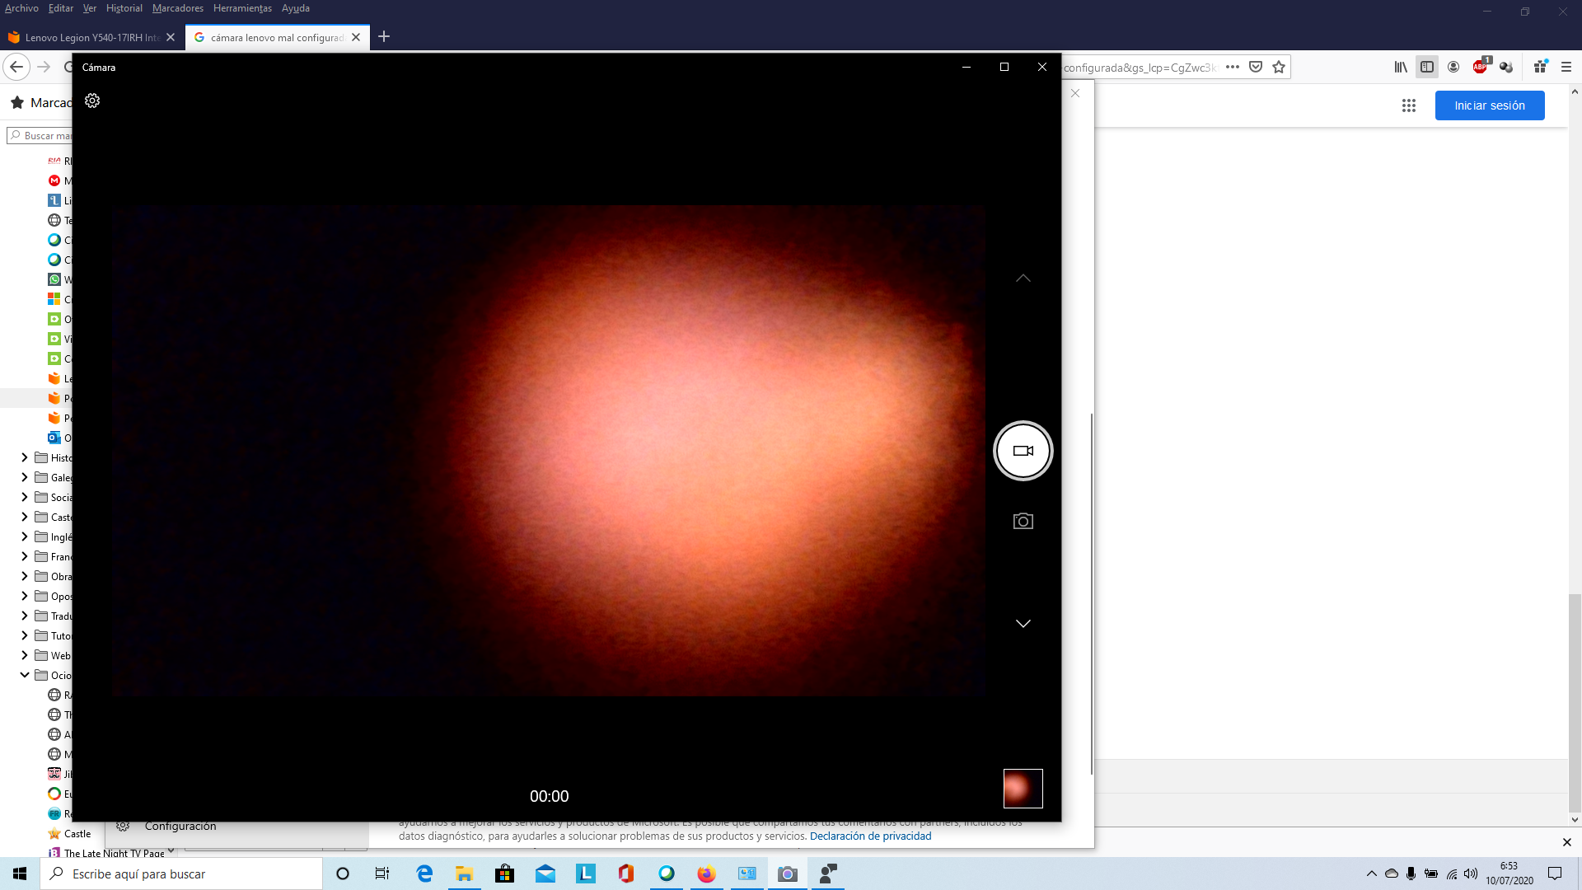Switch to photo mode camera icon
This screenshot has width=1582, height=890.
coord(1023,522)
